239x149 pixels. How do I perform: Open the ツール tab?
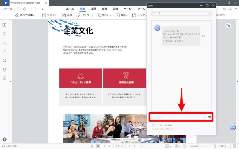141,9
